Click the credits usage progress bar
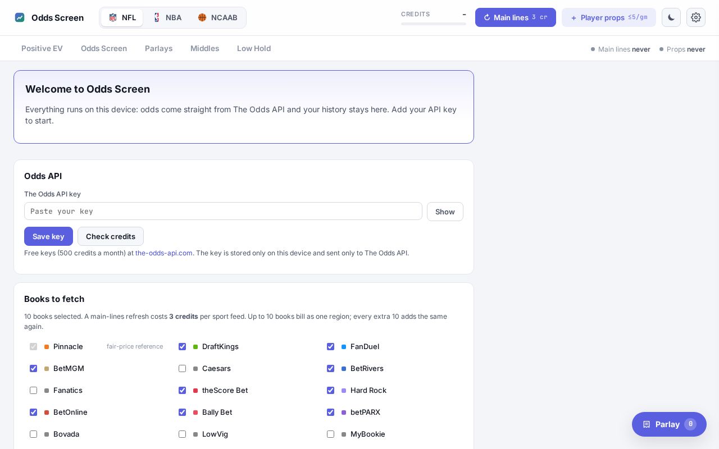The image size is (719, 449). click(x=434, y=24)
